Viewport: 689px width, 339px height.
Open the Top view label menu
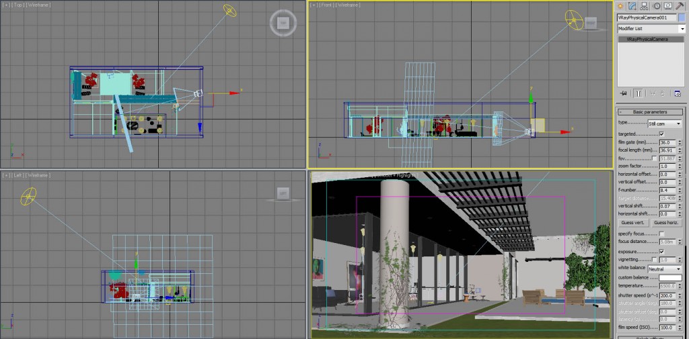(17, 5)
